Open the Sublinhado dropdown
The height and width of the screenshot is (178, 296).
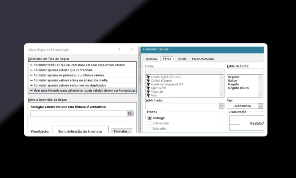pos(222,106)
